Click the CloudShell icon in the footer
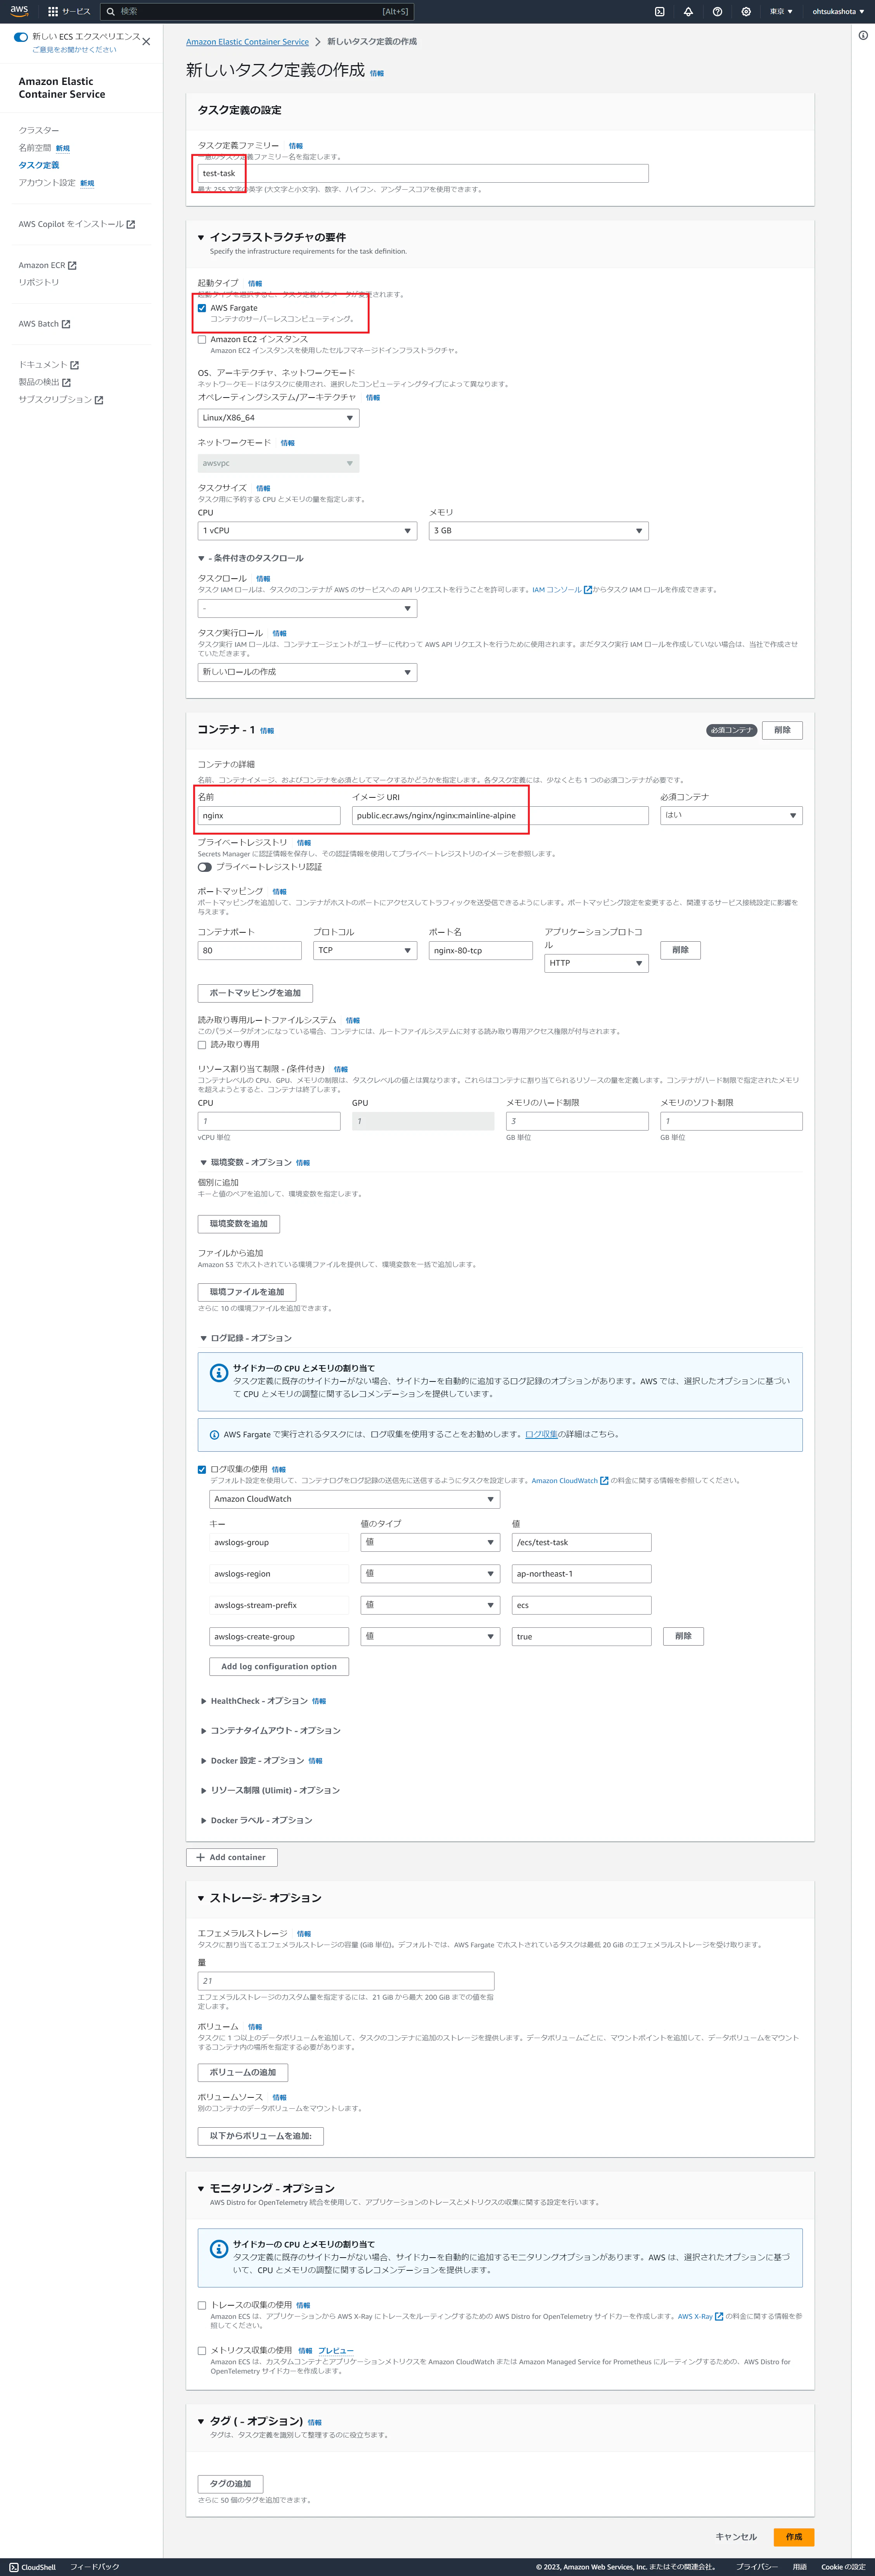The image size is (875, 2576). pyautogui.click(x=14, y=2567)
